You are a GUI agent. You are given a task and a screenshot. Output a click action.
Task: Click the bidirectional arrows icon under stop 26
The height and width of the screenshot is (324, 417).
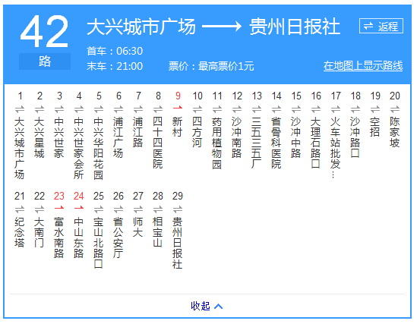tap(118, 209)
